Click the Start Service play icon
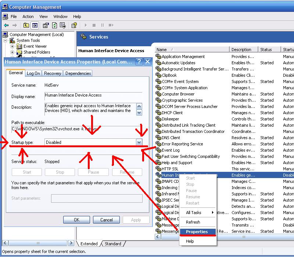This screenshot has height=257, width=294. click(x=86, y=25)
